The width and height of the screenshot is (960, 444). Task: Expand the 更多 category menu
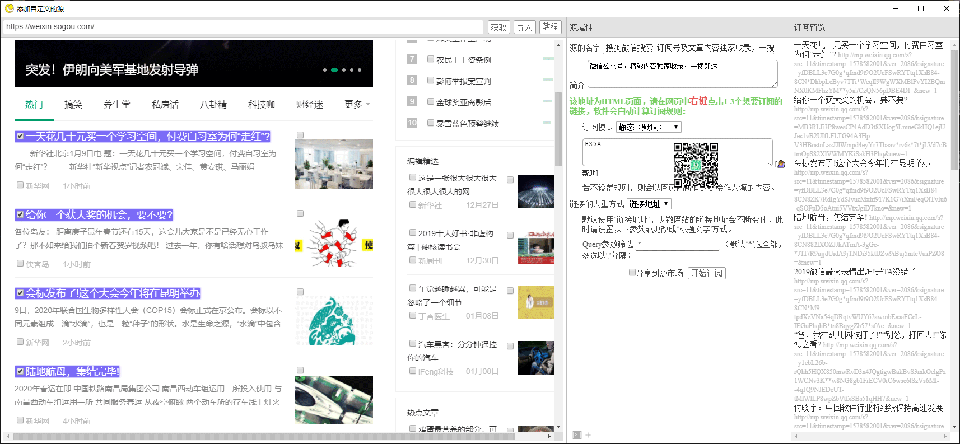tap(357, 104)
